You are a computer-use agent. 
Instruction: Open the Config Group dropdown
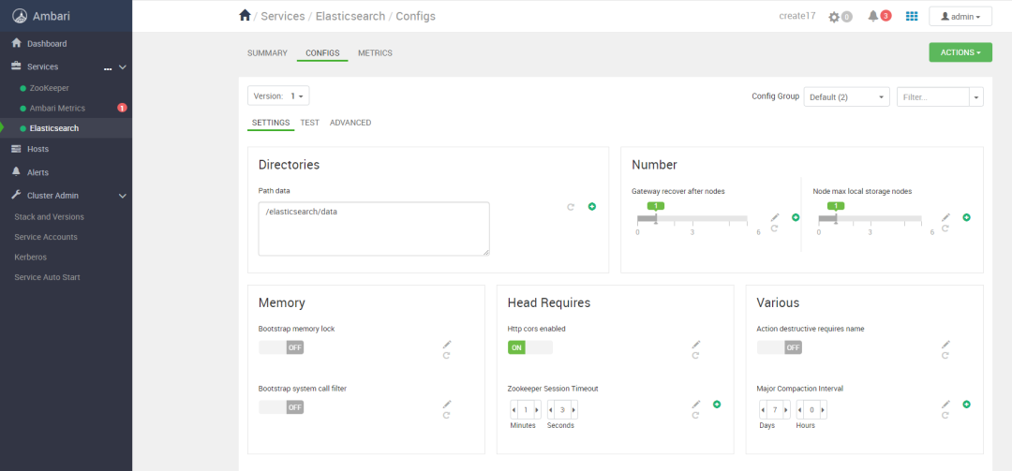[846, 96]
